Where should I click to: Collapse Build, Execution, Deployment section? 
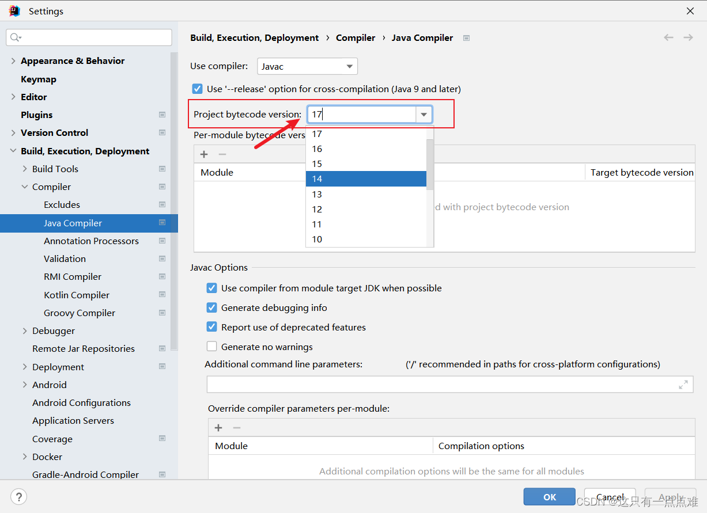pyautogui.click(x=13, y=151)
